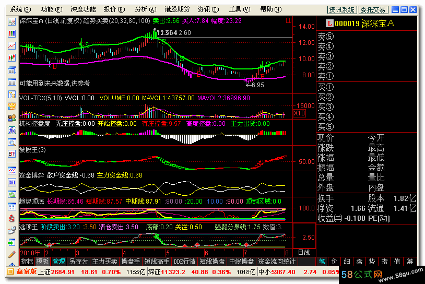Click the 趋势买卖(20,32,80,100) indicator title
Viewport: 425px width, 284px height.
click(x=116, y=20)
